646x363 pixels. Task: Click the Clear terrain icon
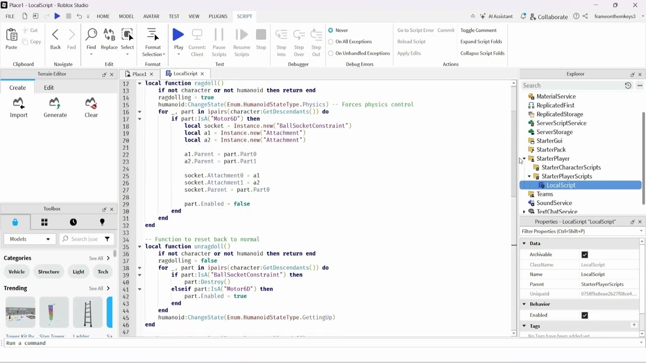click(x=91, y=103)
